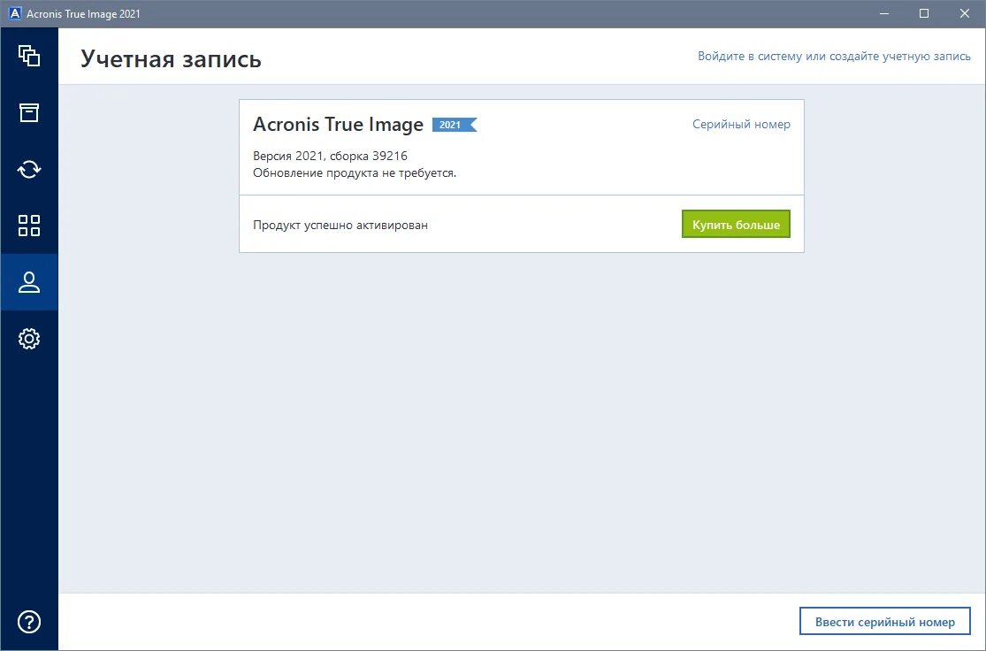The image size is (986, 651).
Task: Click 'Продукт успешно активирован' status text
Action: pos(340,225)
